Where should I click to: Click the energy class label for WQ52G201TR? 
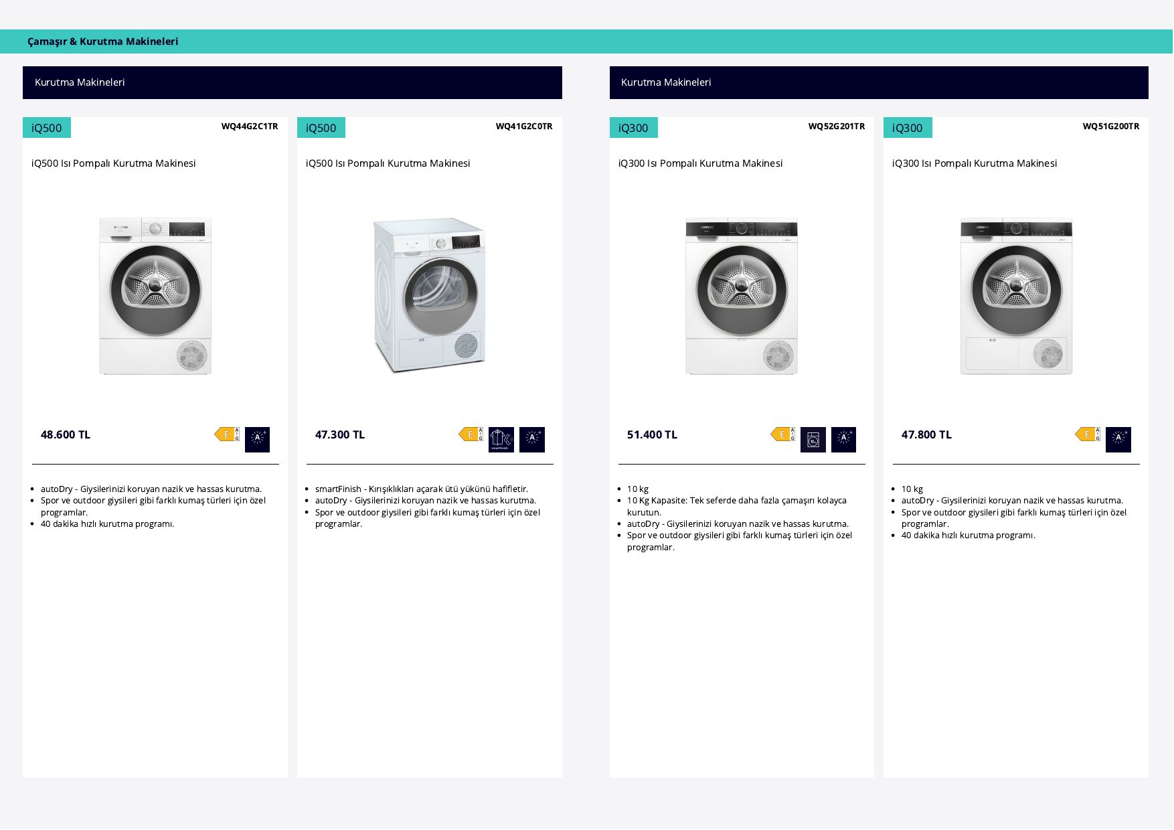[783, 434]
